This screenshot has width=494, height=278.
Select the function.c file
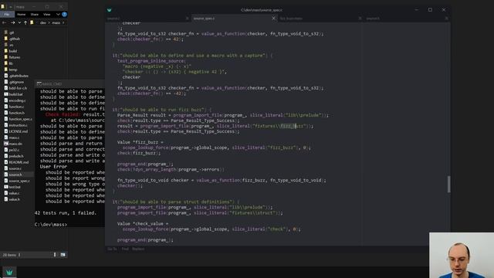click(16, 107)
